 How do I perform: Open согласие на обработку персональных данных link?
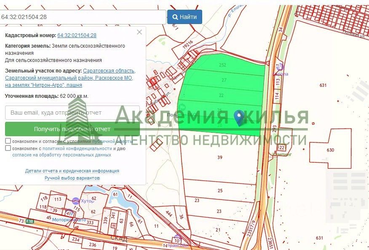[x=61, y=155]
